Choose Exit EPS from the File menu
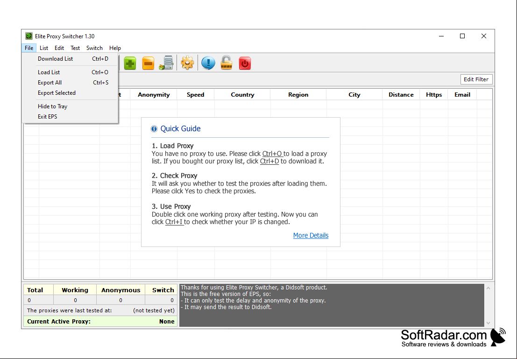 [x=70, y=116]
